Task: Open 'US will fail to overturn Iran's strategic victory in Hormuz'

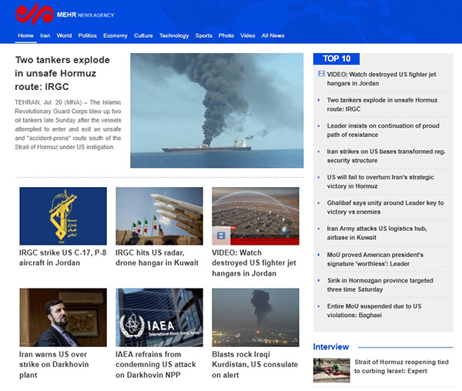Action: tap(380, 182)
